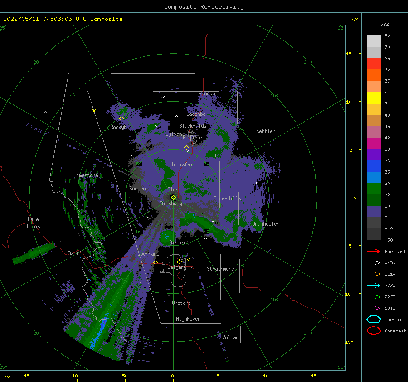Screen dimensions: 408x382
Task: Click the yellow diamond marker below RedDeer
Action: [187, 148]
